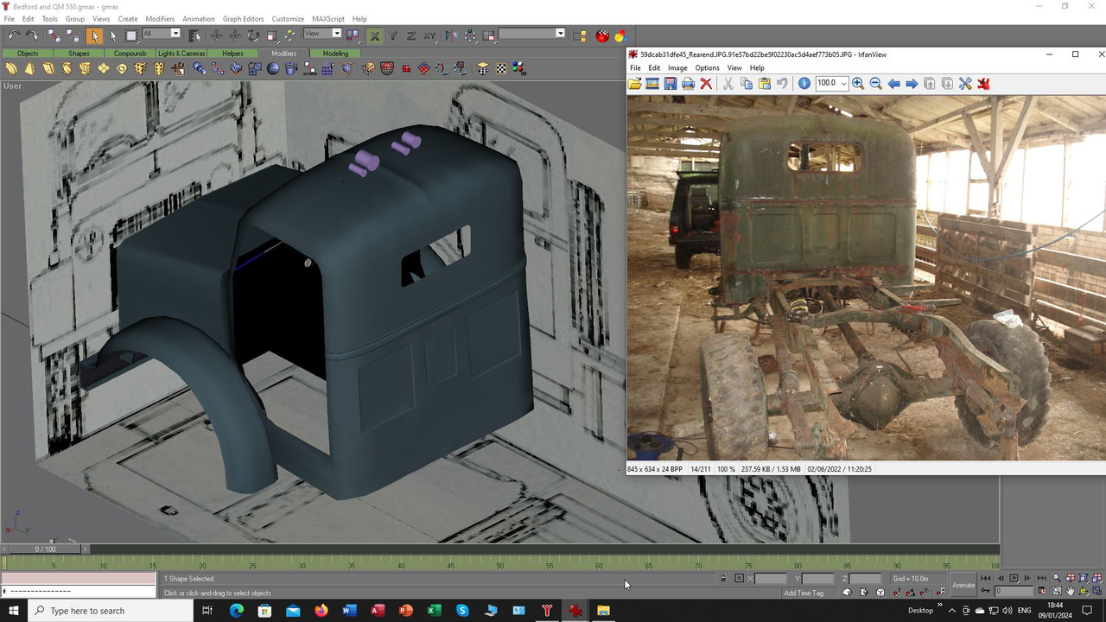Screen dimensions: 1106x622
Task: Toggle the Animate mode button
Action: (963, 585)
